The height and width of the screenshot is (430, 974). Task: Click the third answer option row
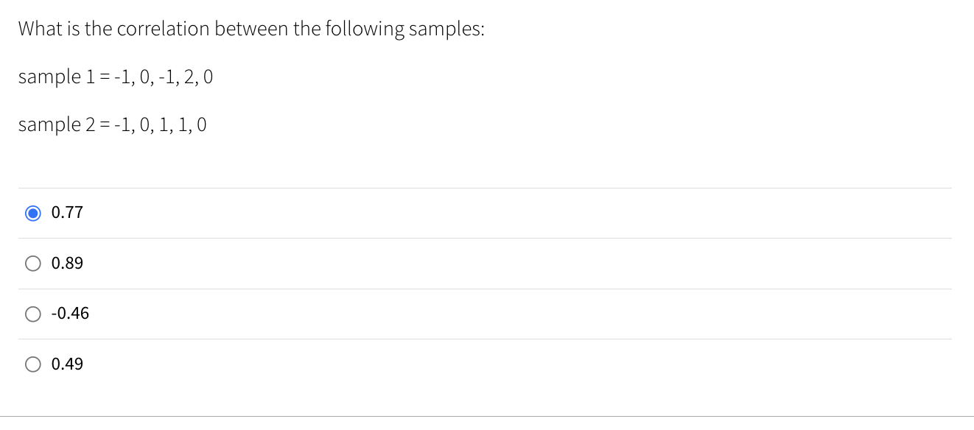point(295,314)
